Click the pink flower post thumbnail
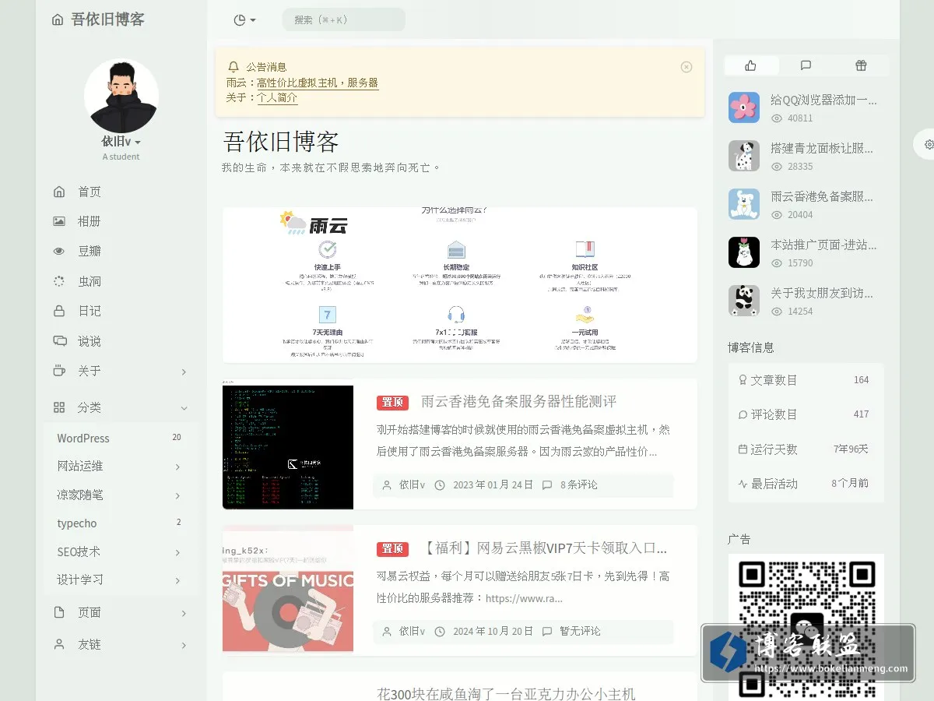 pos(744,107)
